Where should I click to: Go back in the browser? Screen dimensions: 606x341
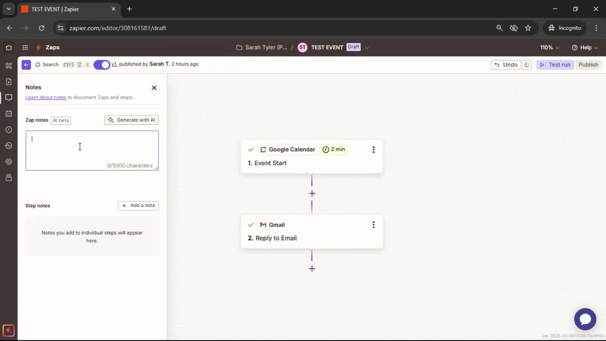coord(10,28)
